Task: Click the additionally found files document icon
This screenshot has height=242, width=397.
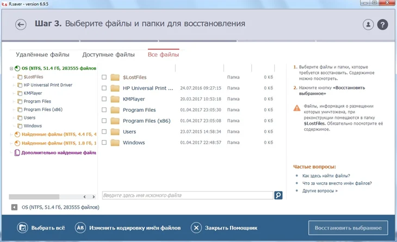Action: click(17, 152)
